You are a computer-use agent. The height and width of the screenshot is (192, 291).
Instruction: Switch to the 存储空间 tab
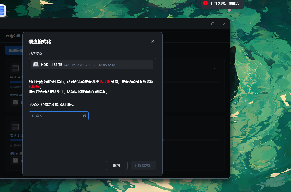click(13, 36)
